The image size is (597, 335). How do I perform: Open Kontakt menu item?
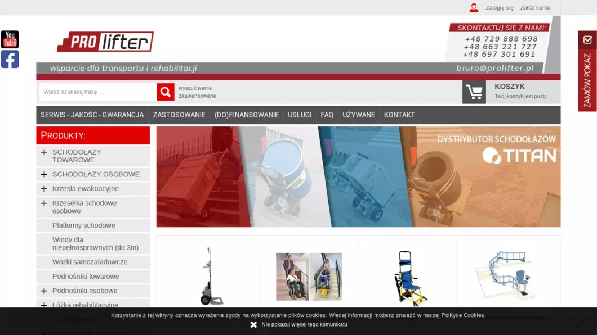tap(399, 115)
